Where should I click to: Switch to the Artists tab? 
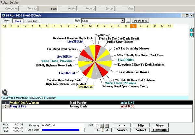[67, 8]
